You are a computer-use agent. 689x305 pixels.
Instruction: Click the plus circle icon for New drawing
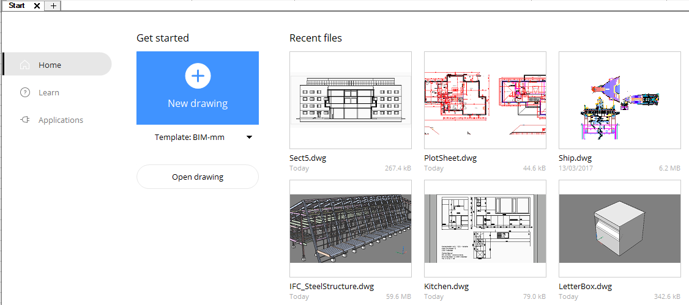coord(198,76)
